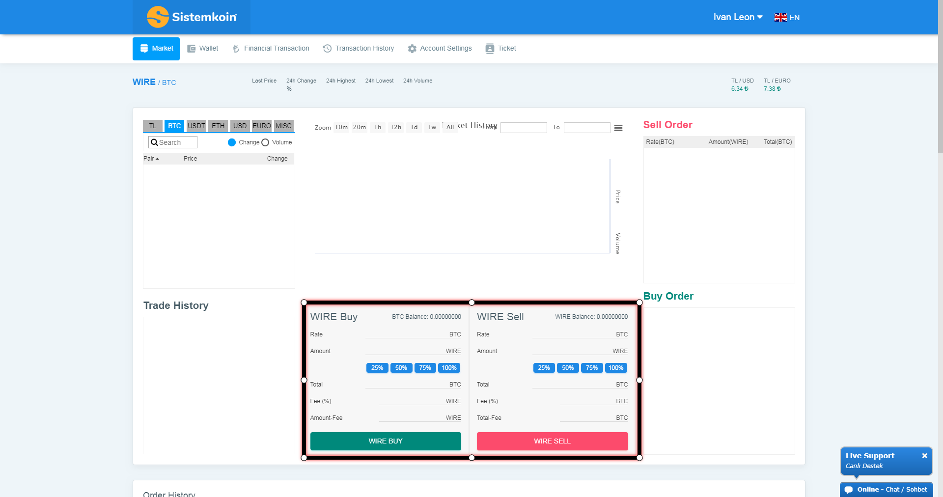
Task: Choose 75% in WIRE Buy
Action: pyautogui.click(x=425, y=368)
